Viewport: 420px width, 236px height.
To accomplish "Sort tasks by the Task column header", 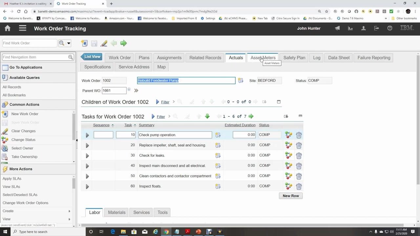I will tap(128, 125).
